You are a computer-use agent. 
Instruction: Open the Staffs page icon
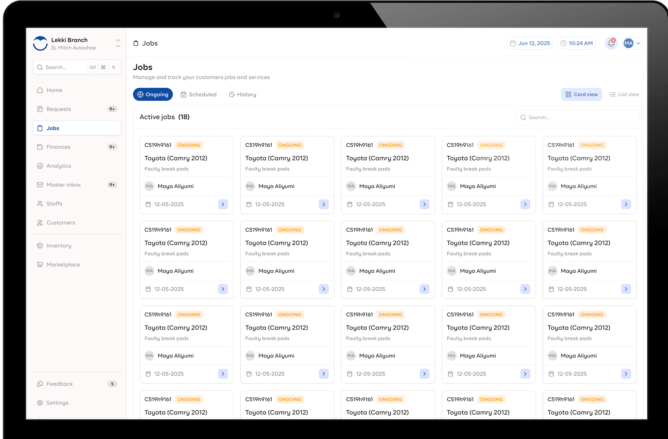point(40,204)
